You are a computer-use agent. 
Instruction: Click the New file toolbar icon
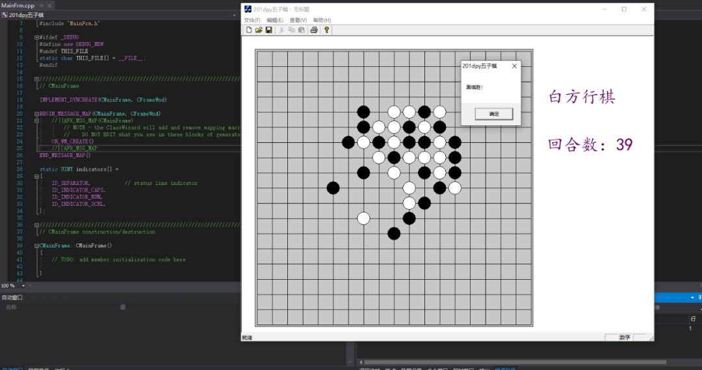249,30
